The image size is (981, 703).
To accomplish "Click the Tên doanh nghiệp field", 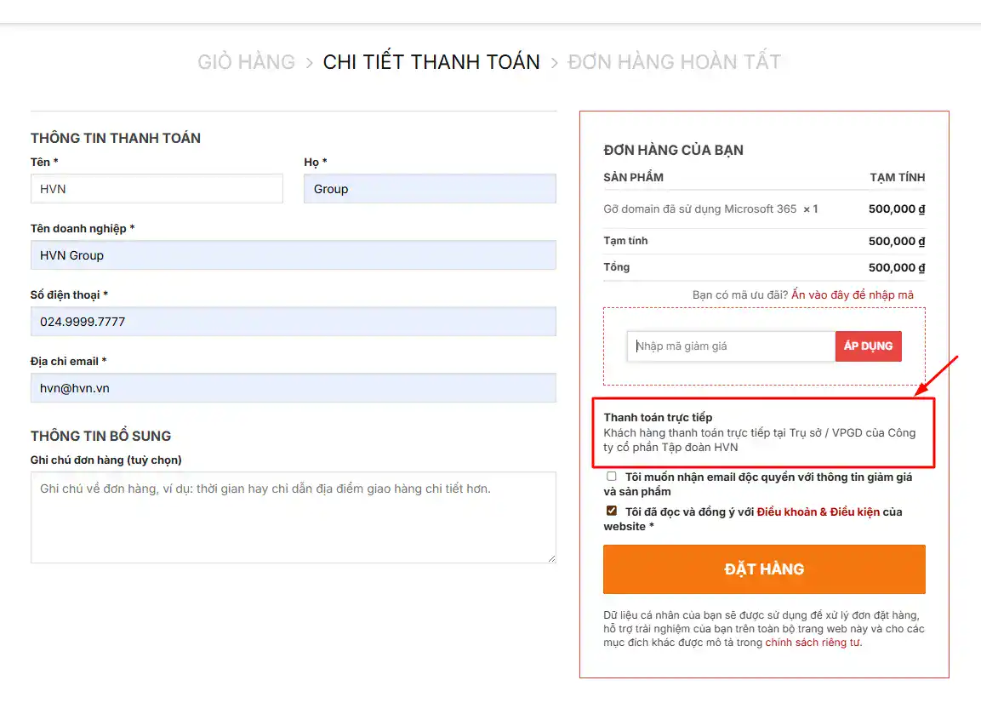I will coord(293,255).
